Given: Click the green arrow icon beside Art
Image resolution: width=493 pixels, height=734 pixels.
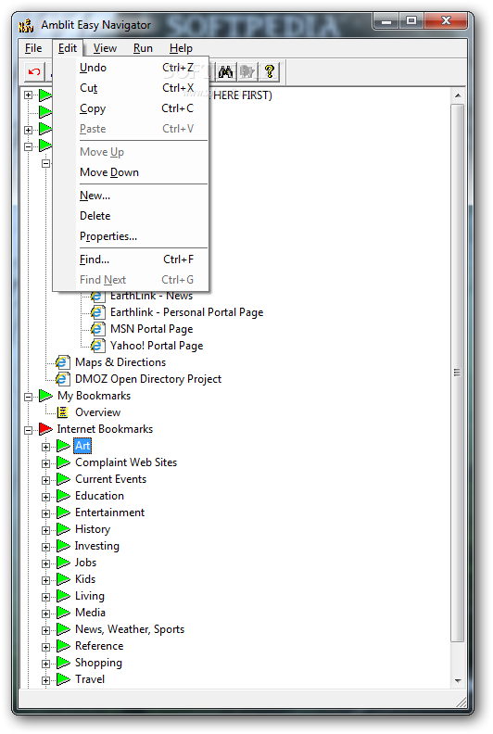Looking at the screenshot, I should 63,446.
